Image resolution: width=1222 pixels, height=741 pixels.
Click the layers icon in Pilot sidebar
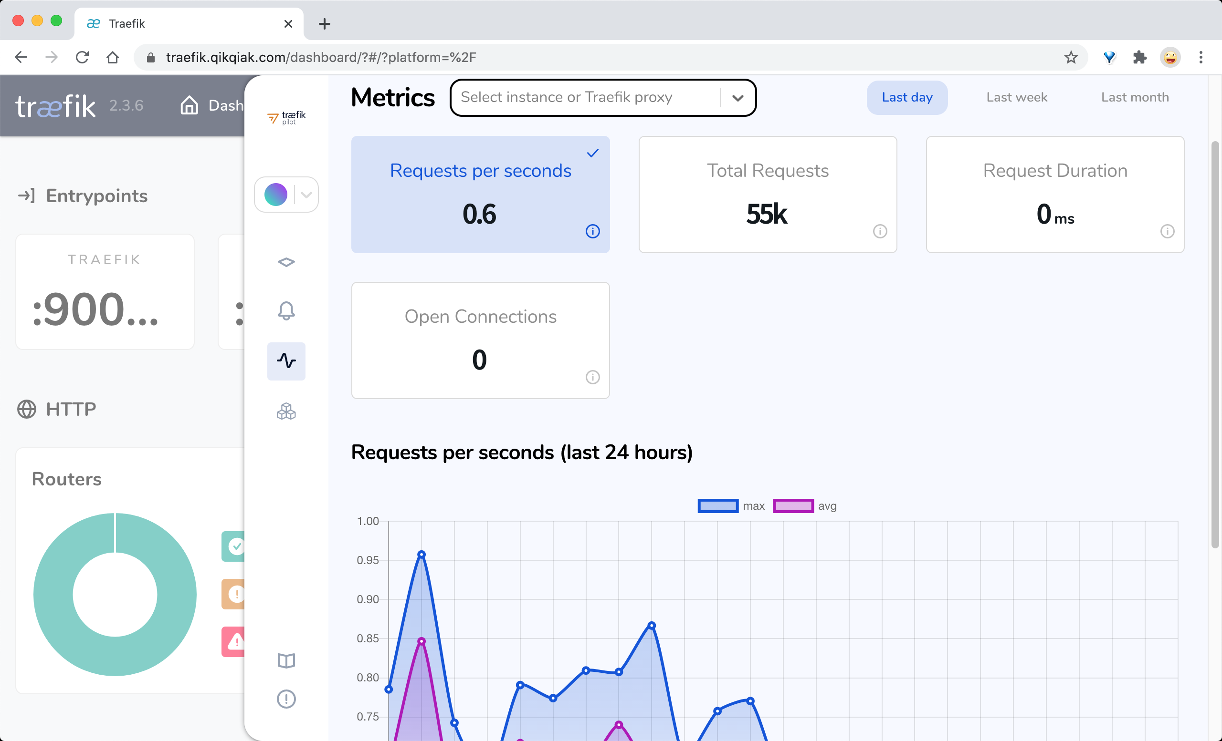point(286,262)
